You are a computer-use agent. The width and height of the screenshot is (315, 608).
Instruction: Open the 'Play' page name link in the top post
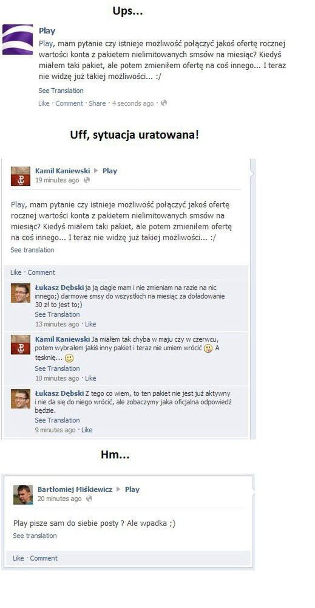point(47,30)
